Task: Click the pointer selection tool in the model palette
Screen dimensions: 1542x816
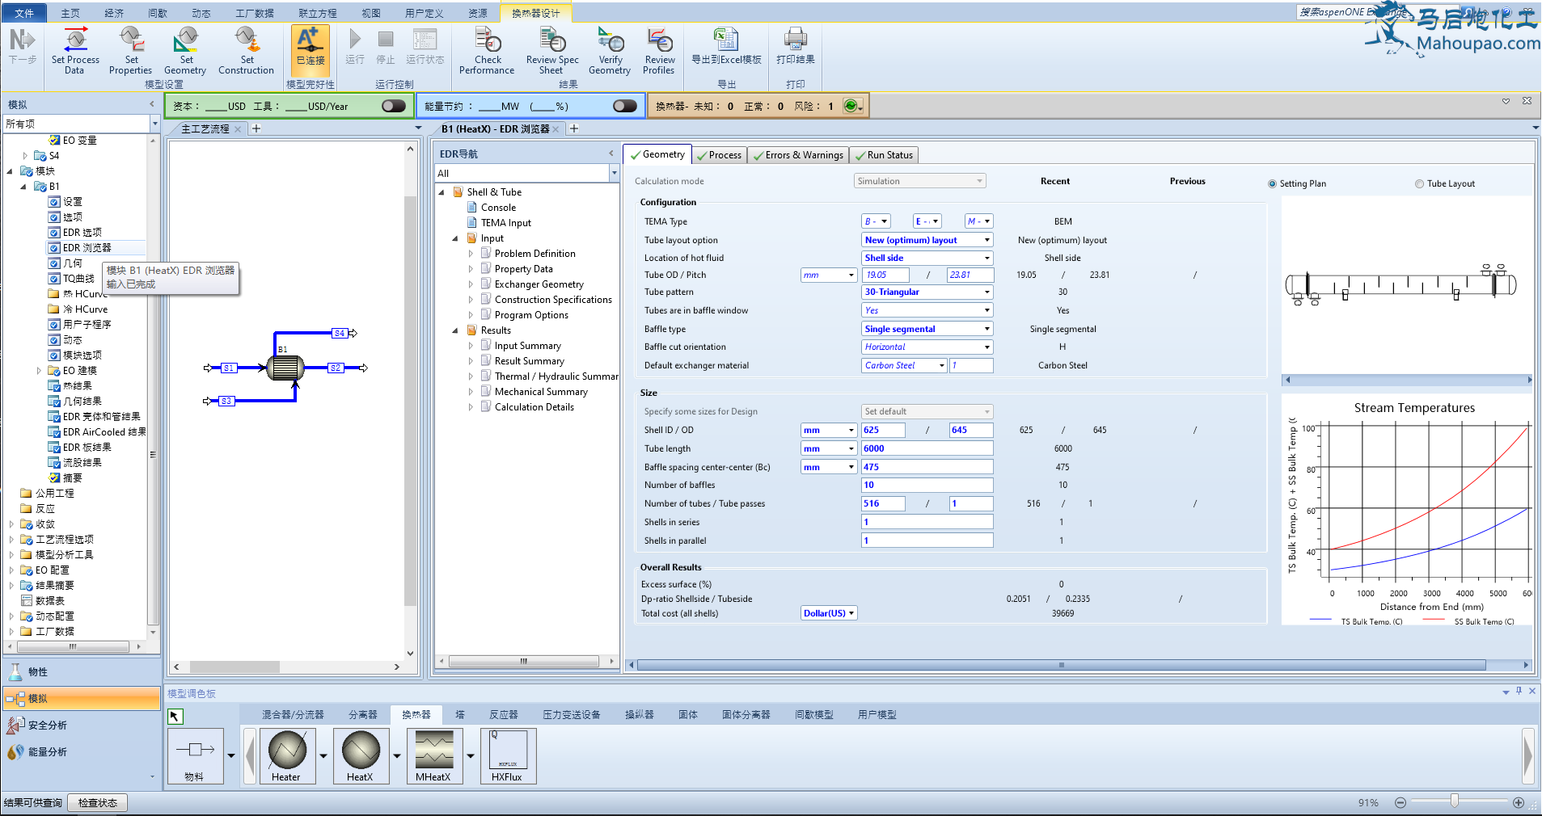Action: pyautogui.click(x=175, y=717)
